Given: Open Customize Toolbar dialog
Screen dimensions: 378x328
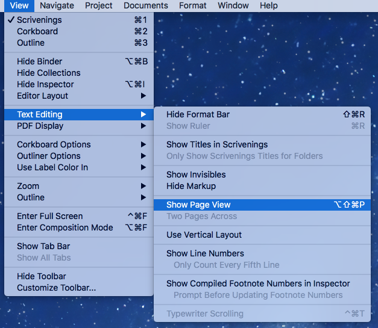Looking at the screenshot, I should 79,288.
